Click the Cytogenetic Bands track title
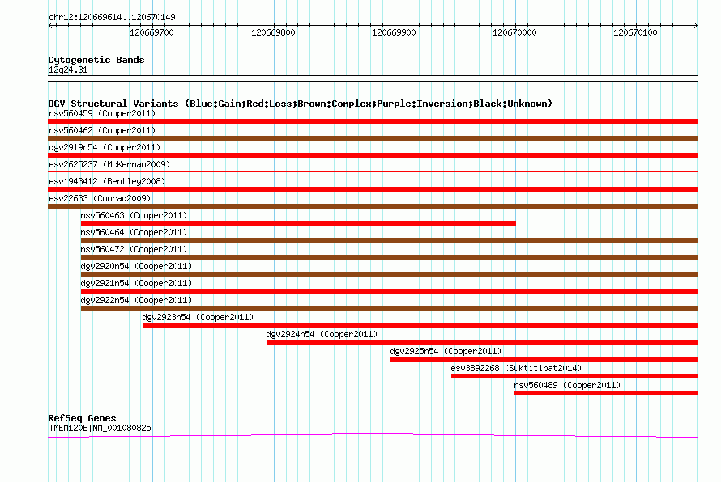The height and width of the screenshot is (482, 721). tap(96, 60)
